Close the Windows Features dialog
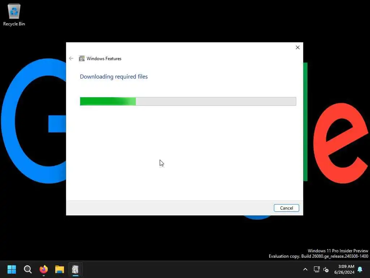The height and width of the screenshot is (278, 370). pyautogui.click(x=298, y=47)
